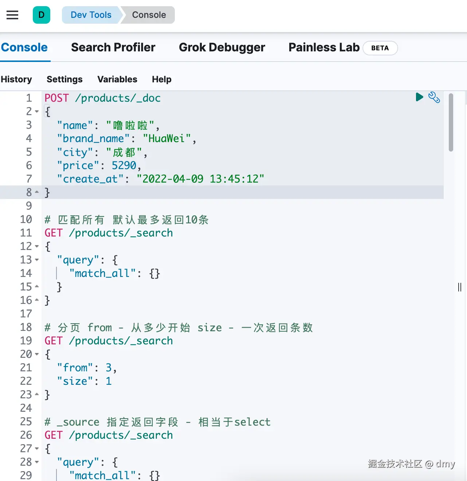
Task: Collapse the JSON block at line 2
Action: tap(37, 112)
